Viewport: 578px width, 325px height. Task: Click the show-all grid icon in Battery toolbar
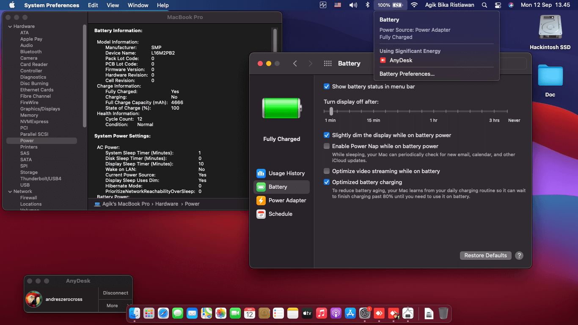(328, 63)
